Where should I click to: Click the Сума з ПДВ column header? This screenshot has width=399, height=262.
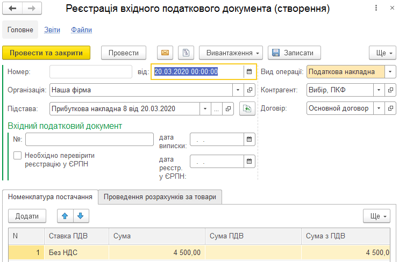pos(346,236)
